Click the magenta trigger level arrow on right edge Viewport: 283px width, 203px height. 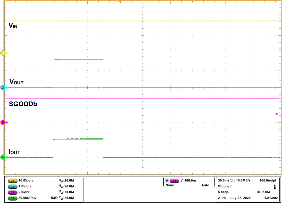click(276, 113)
